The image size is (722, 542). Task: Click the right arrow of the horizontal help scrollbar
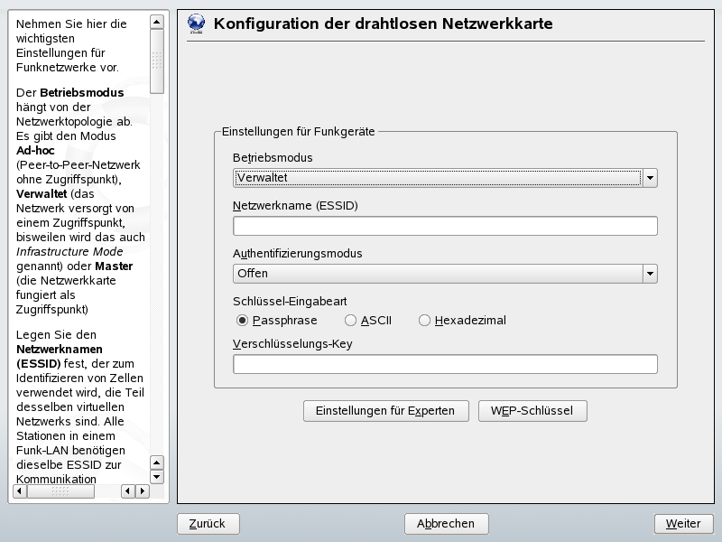pyautogui.click(x=142, y=490)
